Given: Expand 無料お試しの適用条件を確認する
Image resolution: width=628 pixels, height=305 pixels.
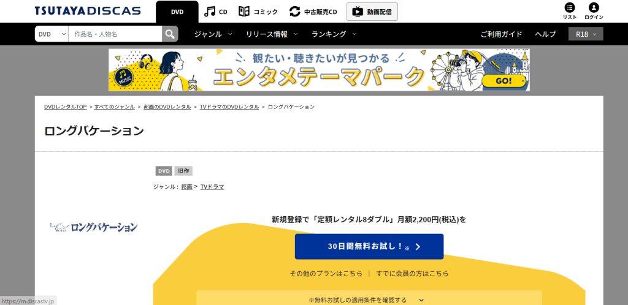Looking at the screenshot, I should coord(369,300).
